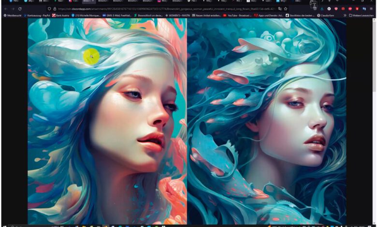Viewport: 377px width, 227px height.
Task: Switch to the first Facebook browser tab
Action: [14, 1]
